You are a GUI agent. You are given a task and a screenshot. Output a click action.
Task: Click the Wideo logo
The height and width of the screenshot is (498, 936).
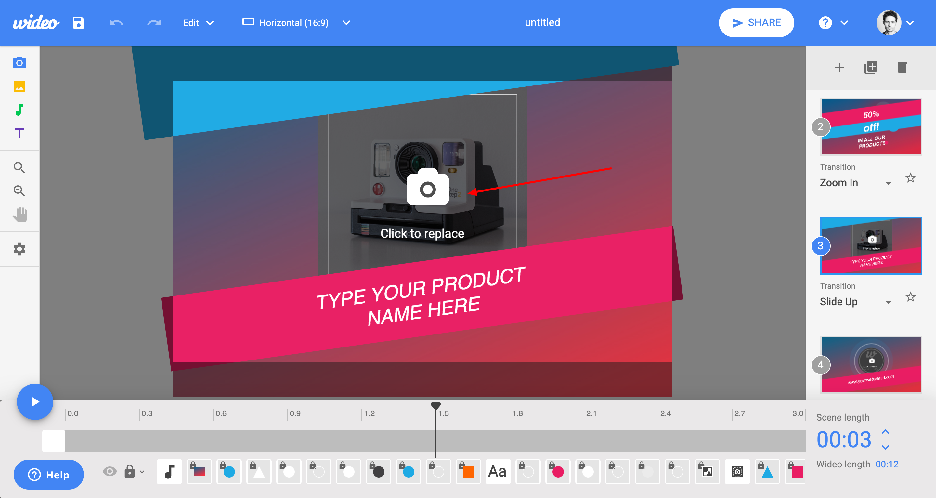pyautogui.click(x=36, y=22)
